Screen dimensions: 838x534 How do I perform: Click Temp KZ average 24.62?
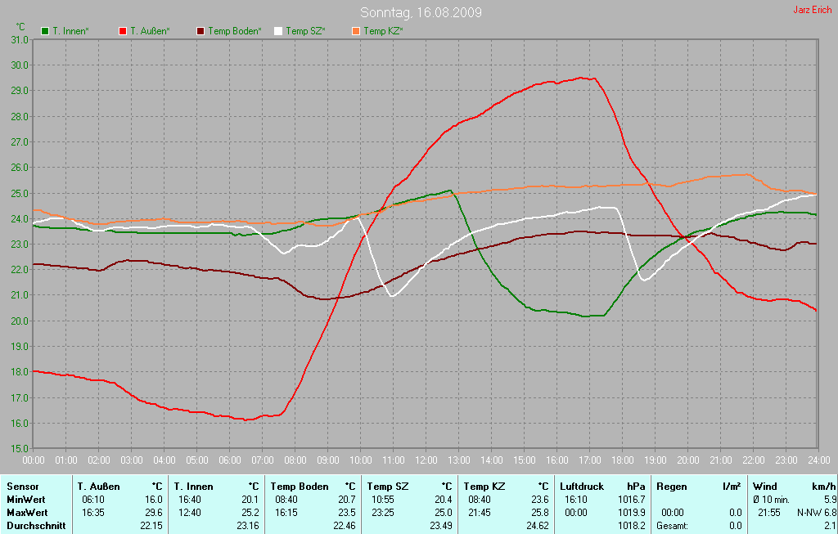538,526
